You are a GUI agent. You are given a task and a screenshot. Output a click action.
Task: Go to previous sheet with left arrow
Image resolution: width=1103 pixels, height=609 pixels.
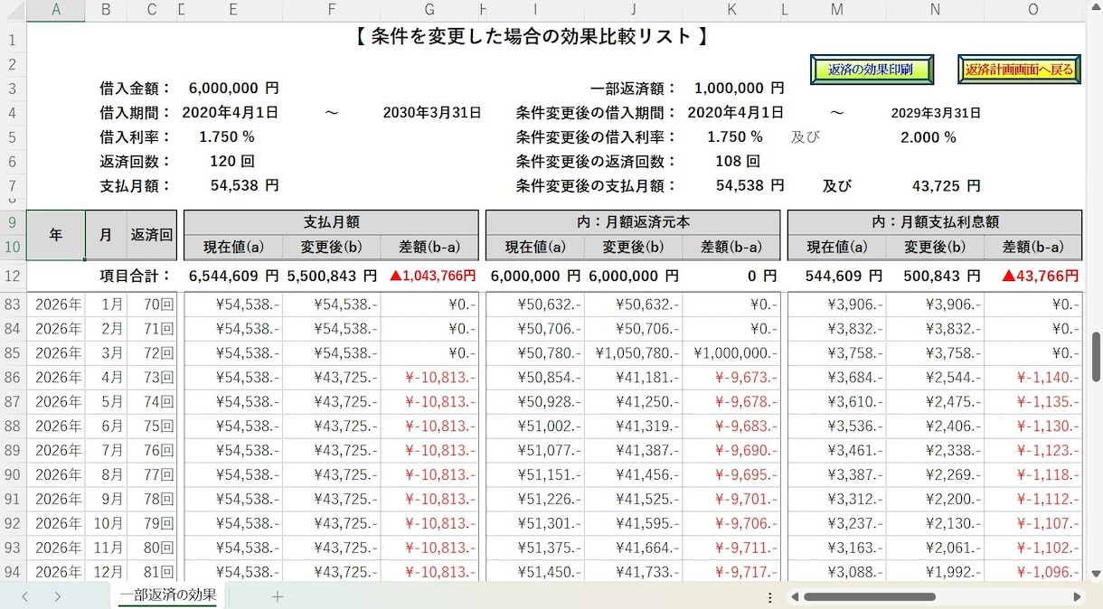[x=24, y=596]
